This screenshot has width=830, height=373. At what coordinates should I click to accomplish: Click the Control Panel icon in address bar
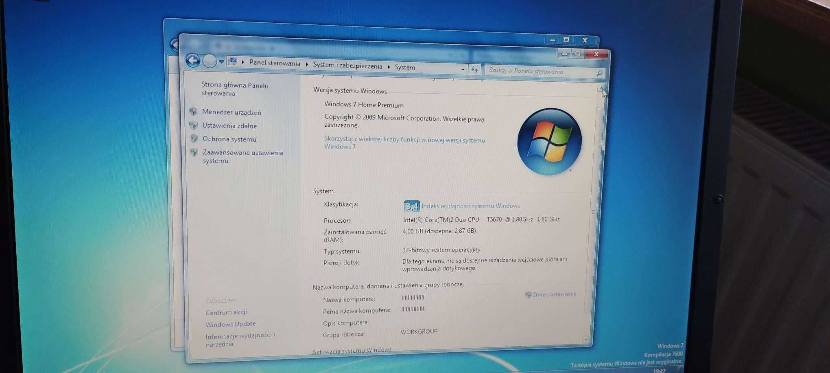[x=232, y=61]
